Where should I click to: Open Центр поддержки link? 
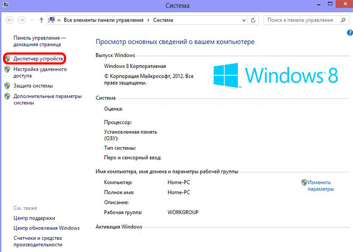click(34, 218)
